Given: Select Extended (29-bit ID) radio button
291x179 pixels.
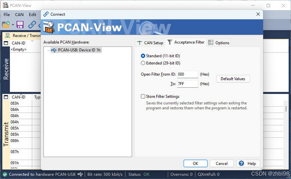Looking at the screenshot, I should tap(143, 63).
